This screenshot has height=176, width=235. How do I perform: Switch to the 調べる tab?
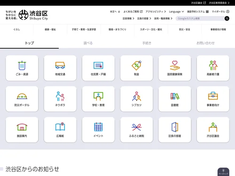(x=88, y=43)
